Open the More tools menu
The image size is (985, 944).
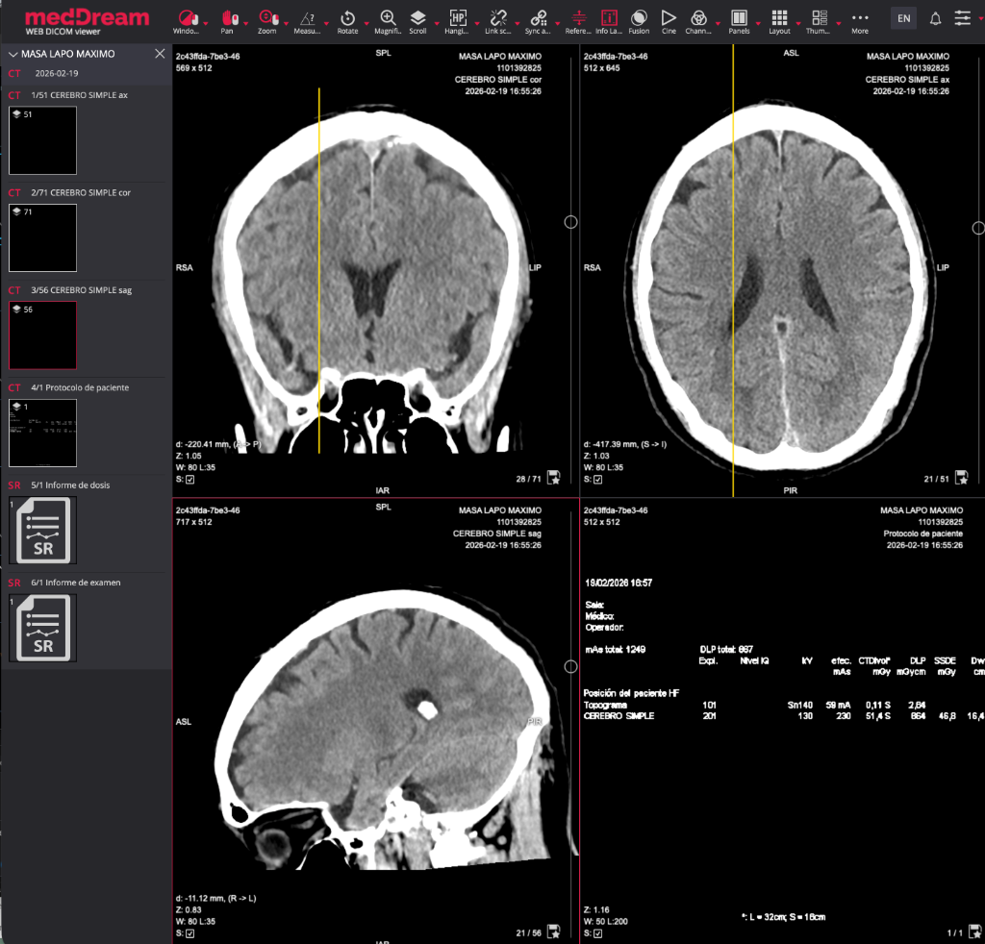point(860,21)
